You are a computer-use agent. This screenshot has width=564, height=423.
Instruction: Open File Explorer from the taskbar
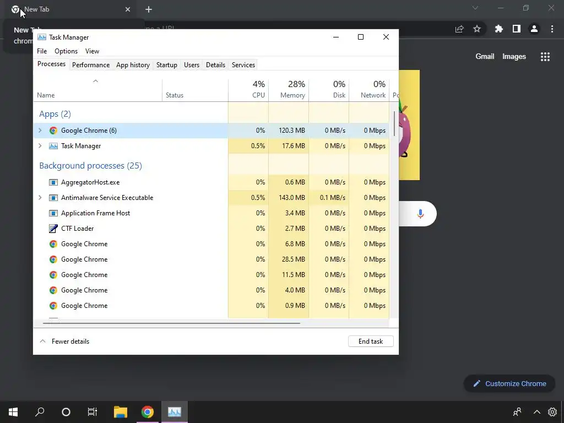(x=121, y=412)
